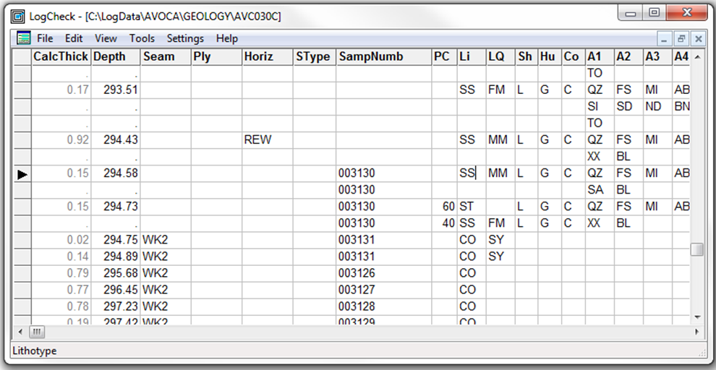Screen dimensions: 716x370
Task: Select the SD cell in A2 column
Action: coord(628,107)
